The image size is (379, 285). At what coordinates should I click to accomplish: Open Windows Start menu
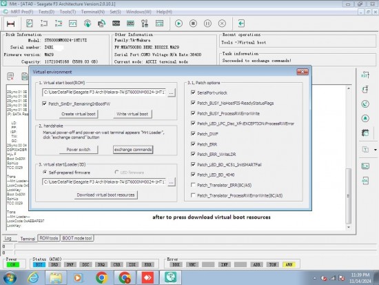coord(10,277)
